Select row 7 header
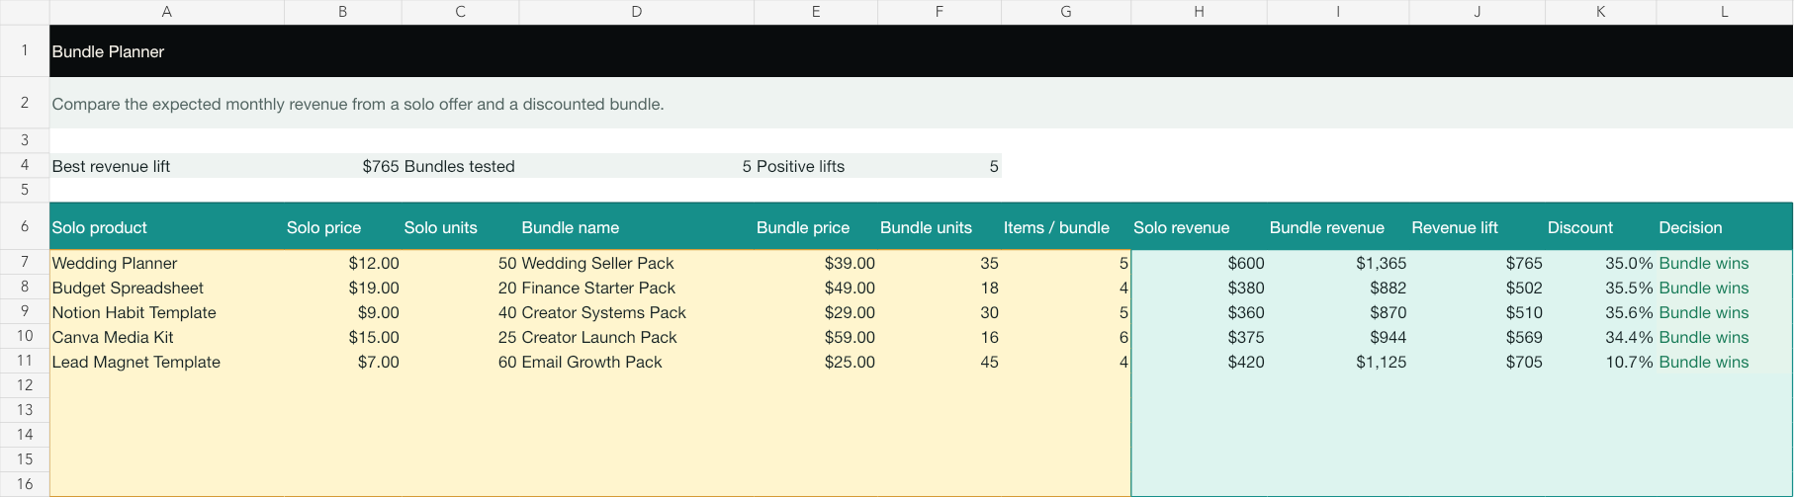This screenshot has width=1794, height=497. coord(25,262)
